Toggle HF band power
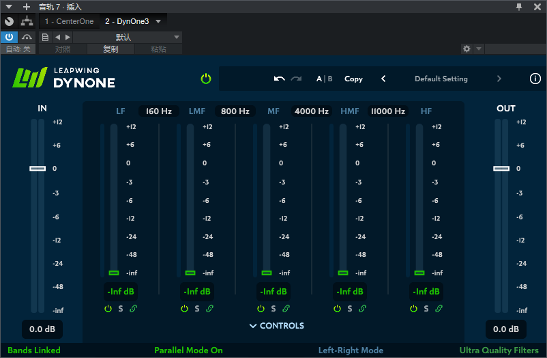The height and width of the screenshot is (358, 547). click(414, 308)
